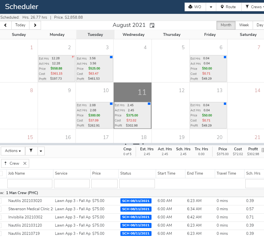Go to the next month

tap(35, 25)
